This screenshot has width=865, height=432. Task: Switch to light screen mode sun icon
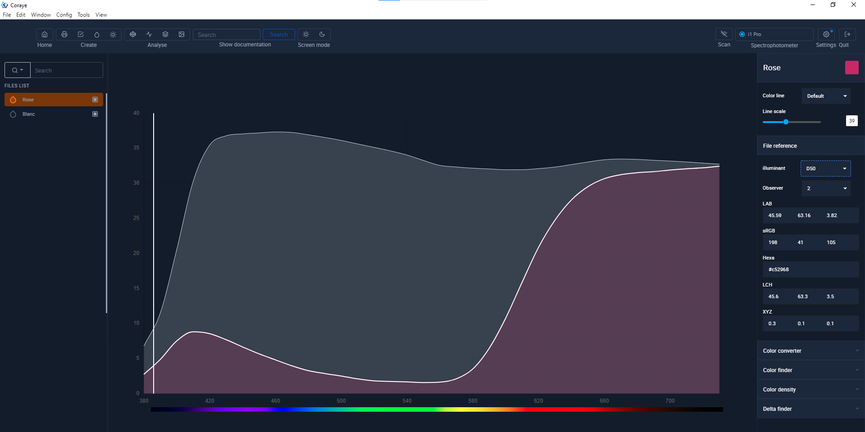[306, 34]
